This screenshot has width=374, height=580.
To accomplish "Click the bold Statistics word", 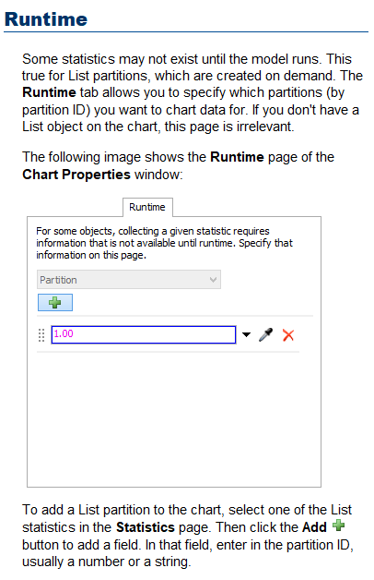I will coord(146,527).
